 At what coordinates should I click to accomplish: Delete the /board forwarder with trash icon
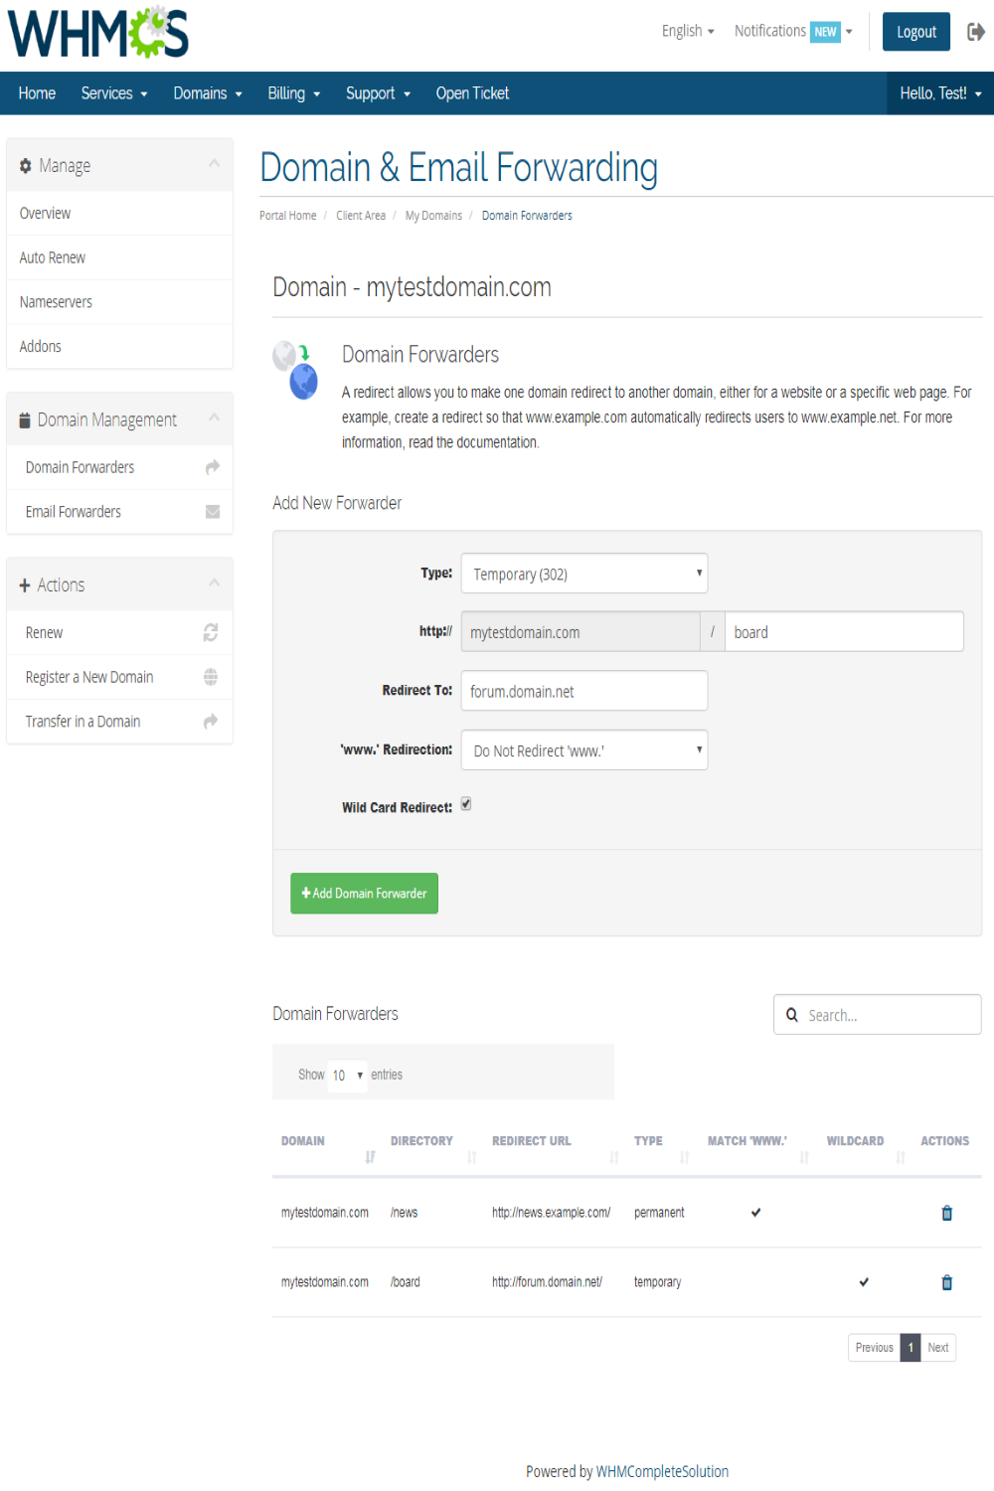[946, 1282]
